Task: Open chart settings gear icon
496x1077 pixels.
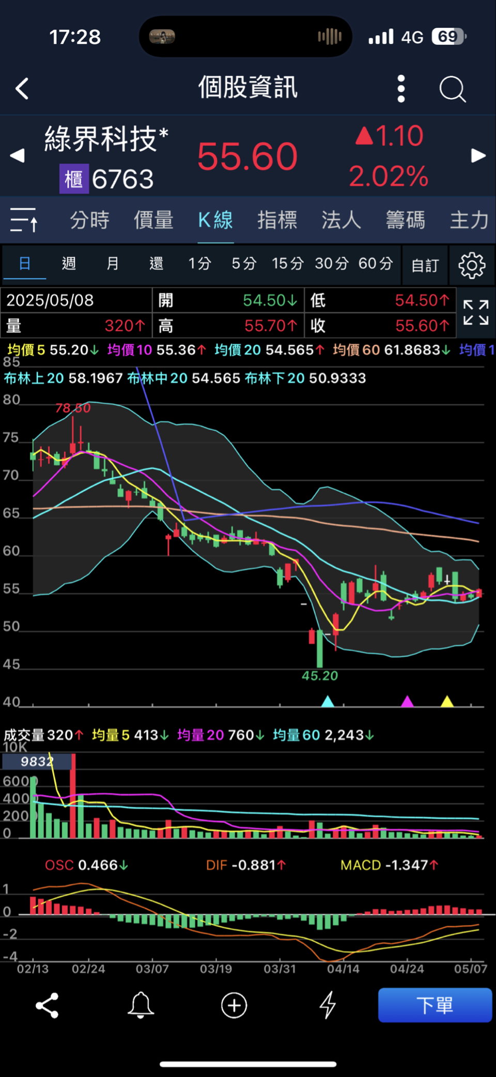Action: click(472, 265)
